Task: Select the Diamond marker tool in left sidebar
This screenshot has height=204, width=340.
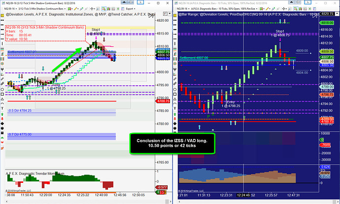Action: tap(2, 124)
